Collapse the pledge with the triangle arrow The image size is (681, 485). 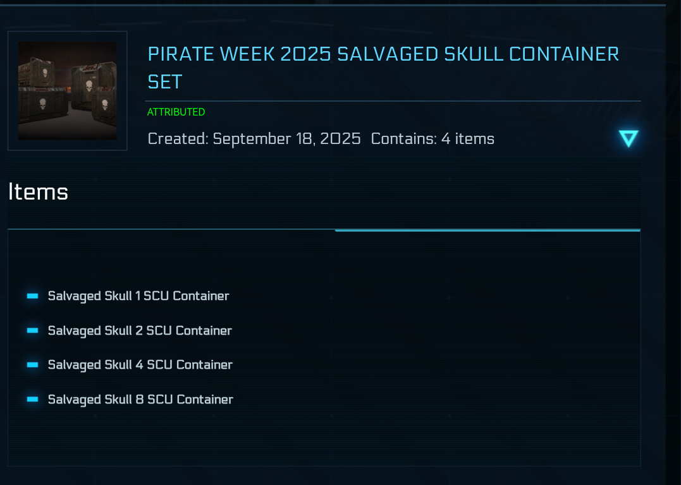point(629,138)
